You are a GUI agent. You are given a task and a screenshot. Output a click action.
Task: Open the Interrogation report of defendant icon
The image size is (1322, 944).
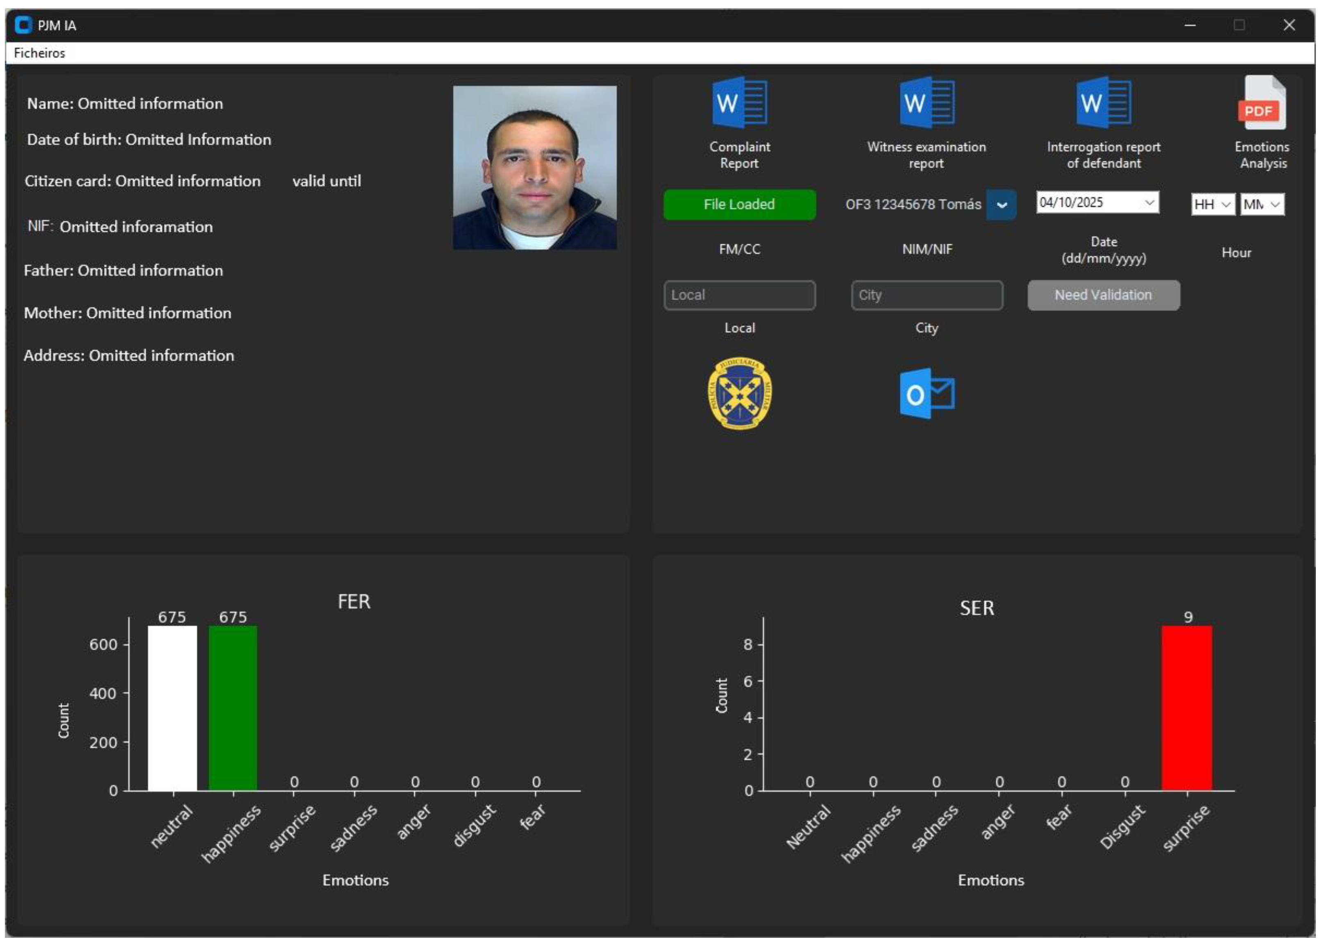click(x=1104, y=103)
